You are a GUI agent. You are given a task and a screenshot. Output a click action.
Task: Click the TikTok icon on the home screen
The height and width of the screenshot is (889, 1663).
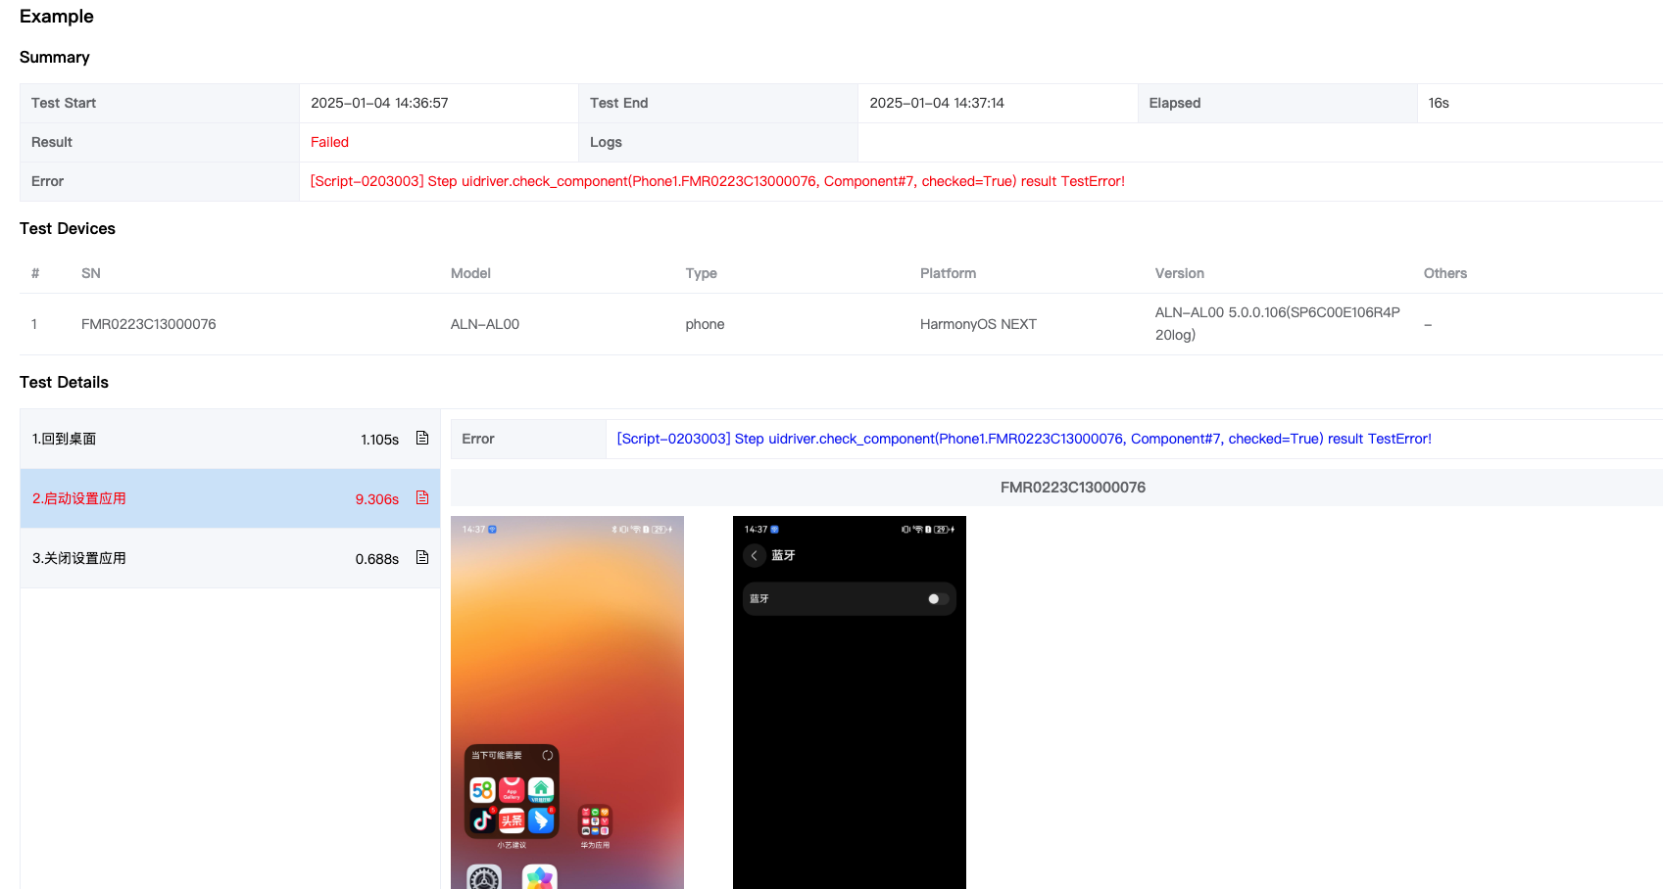point(482,819)
